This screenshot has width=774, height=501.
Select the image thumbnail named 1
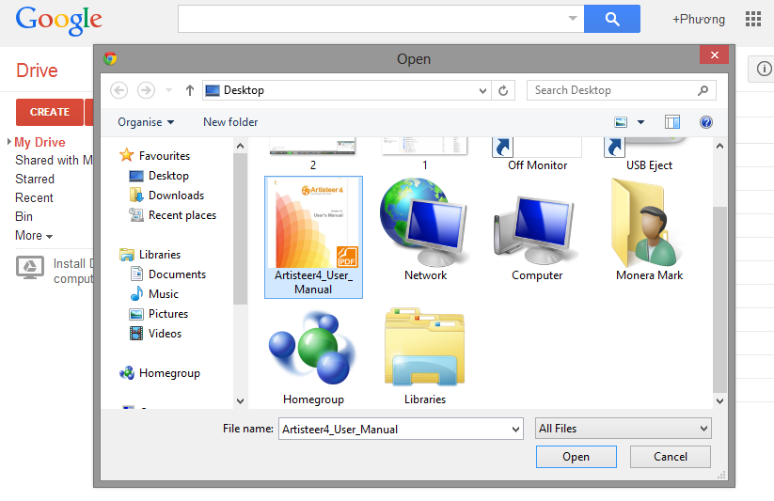coord(424,155)
